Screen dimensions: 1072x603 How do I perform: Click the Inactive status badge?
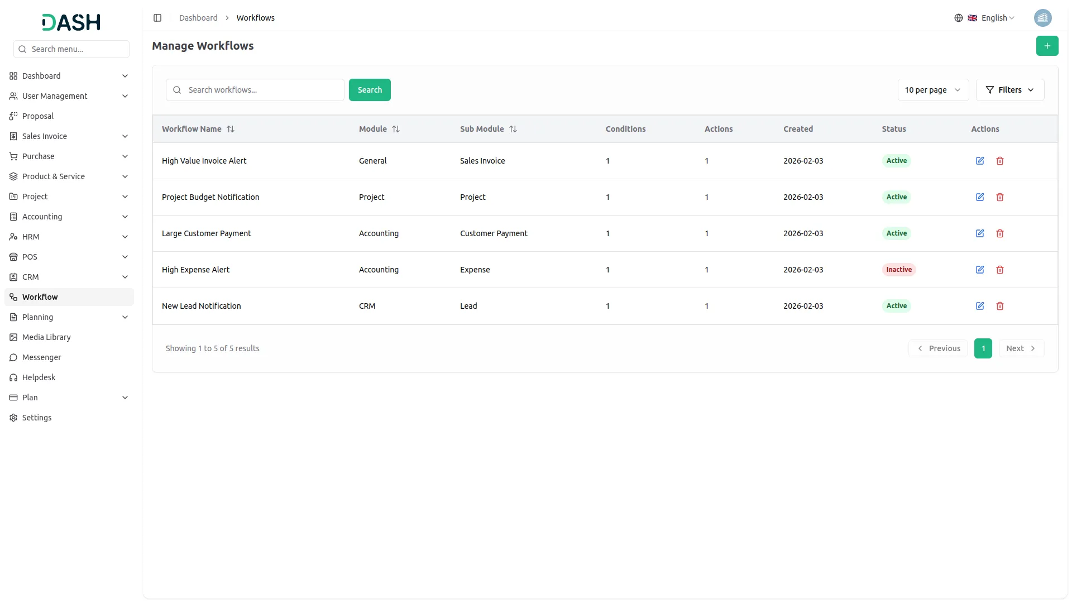[898, 270]
